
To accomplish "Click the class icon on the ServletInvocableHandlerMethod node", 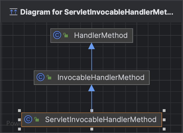I will [x=28, y=119].
